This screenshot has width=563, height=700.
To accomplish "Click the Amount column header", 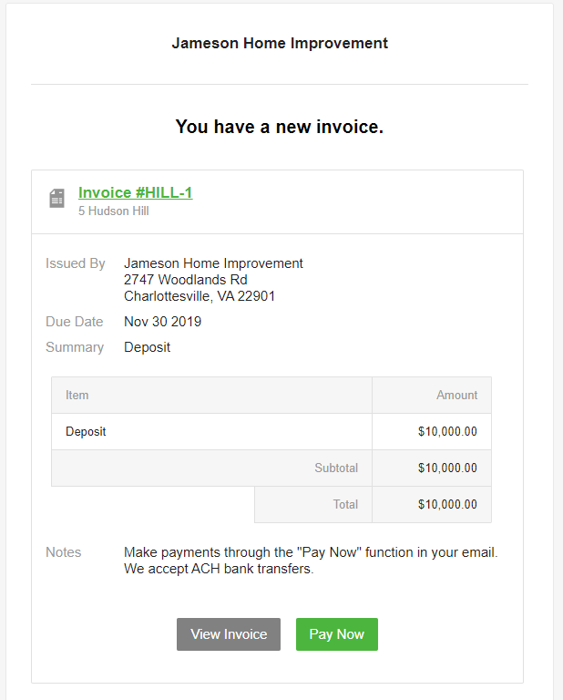I will coord(456,396).
